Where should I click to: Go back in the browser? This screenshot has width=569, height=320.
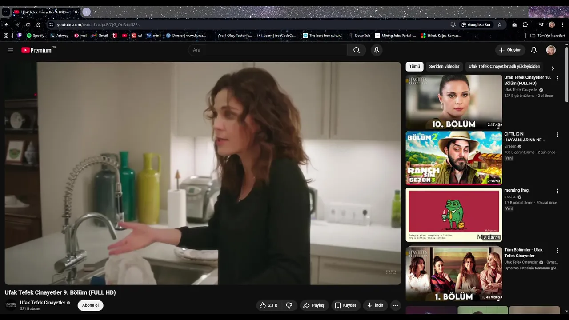(6, 24)
